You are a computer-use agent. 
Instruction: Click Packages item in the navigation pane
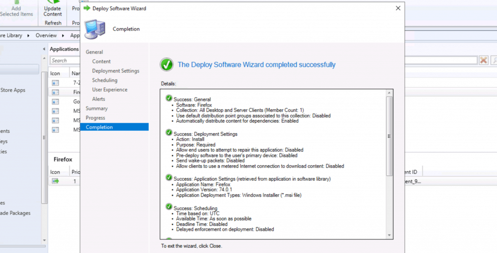(x=15, y=213)
